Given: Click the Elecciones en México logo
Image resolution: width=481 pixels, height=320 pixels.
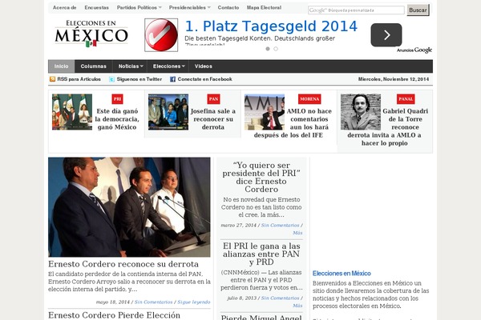Looking at the screenshot, I should coord(91,34).
